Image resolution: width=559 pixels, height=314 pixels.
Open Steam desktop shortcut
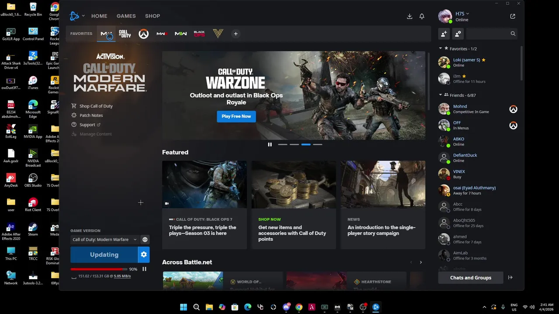(x=33, y=229)
